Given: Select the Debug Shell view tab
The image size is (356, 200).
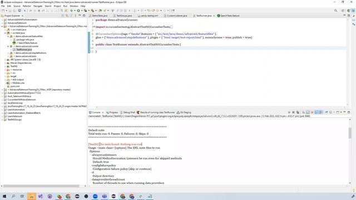Looking at the screenshot, I should tap(127, 112).
